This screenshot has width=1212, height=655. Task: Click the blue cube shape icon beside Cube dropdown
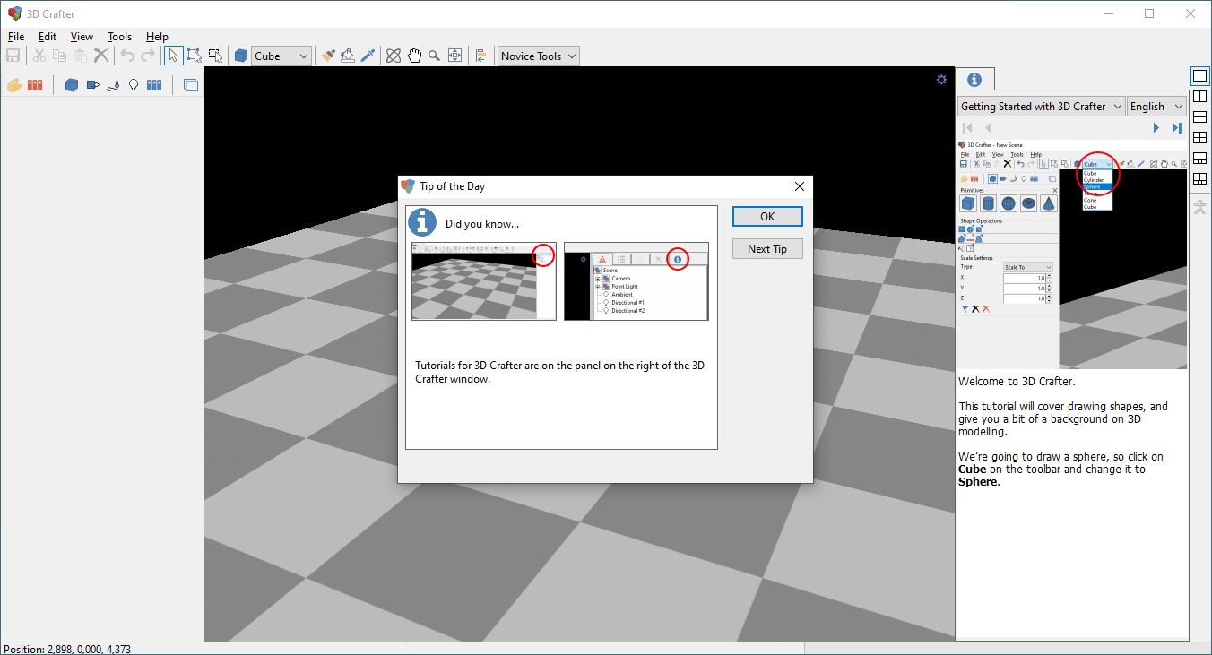[241, 56]
